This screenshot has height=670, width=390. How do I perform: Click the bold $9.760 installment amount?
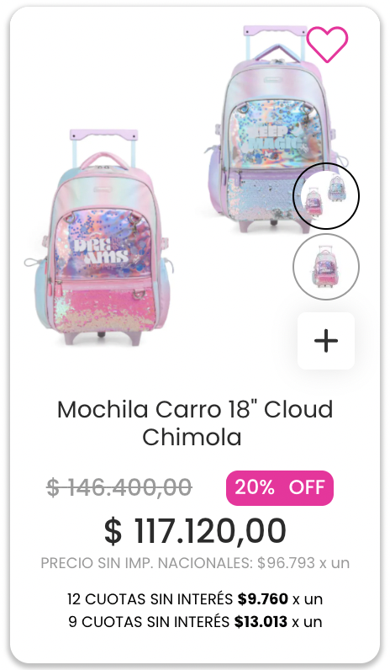coord(263,599)
